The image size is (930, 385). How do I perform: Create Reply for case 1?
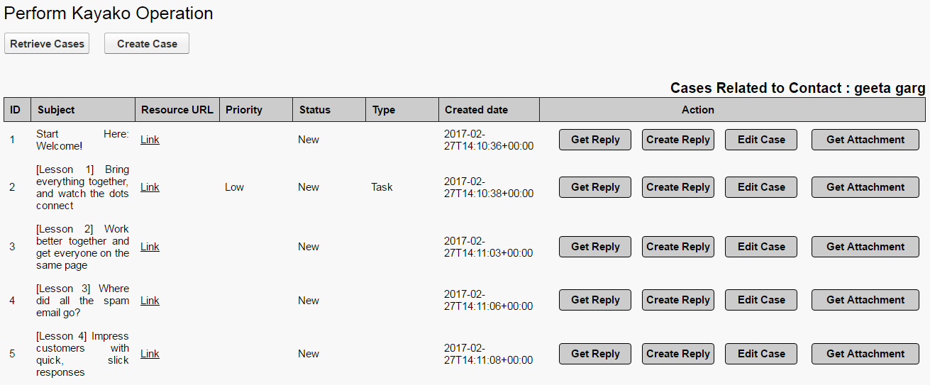tap(678, 140)
